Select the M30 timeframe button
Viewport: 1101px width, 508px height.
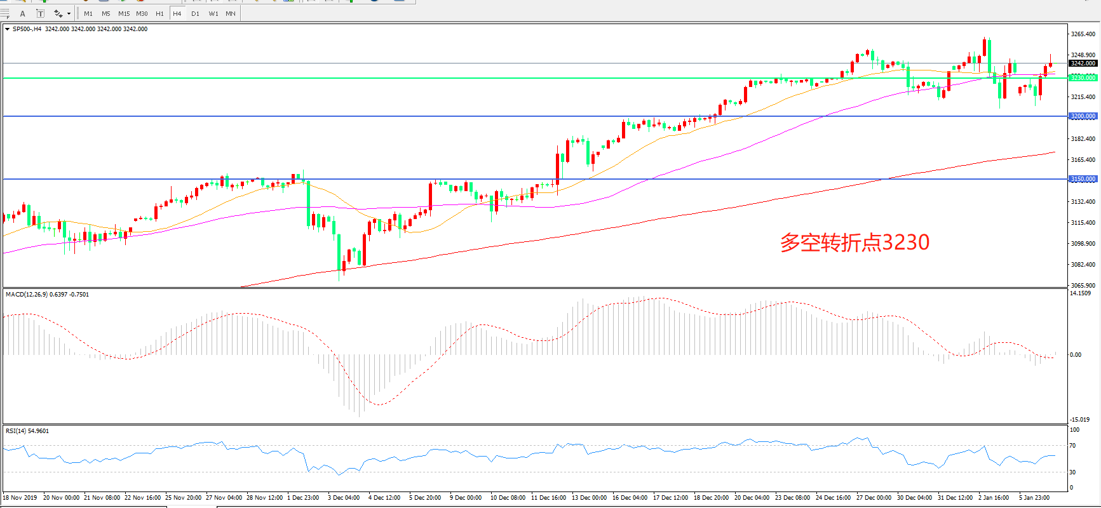coord(142,13)
